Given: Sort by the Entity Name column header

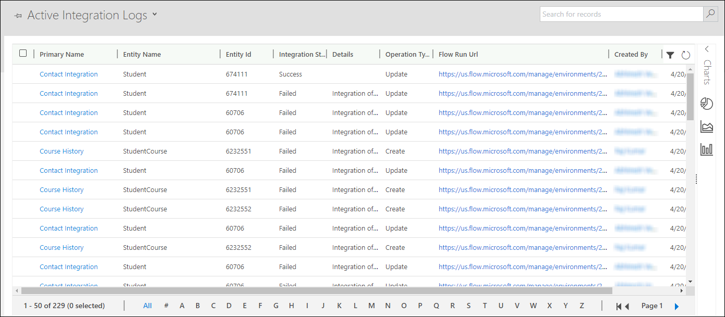Looking at the screenshot, I should 142,55.
